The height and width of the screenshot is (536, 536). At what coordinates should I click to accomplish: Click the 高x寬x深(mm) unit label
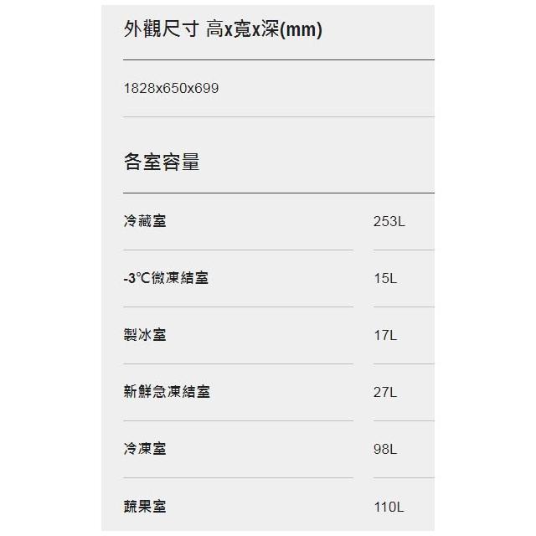click(264, 30)
